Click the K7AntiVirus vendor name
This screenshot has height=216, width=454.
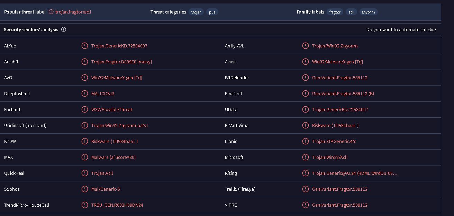pyautogui.click(x=237, y=125)
